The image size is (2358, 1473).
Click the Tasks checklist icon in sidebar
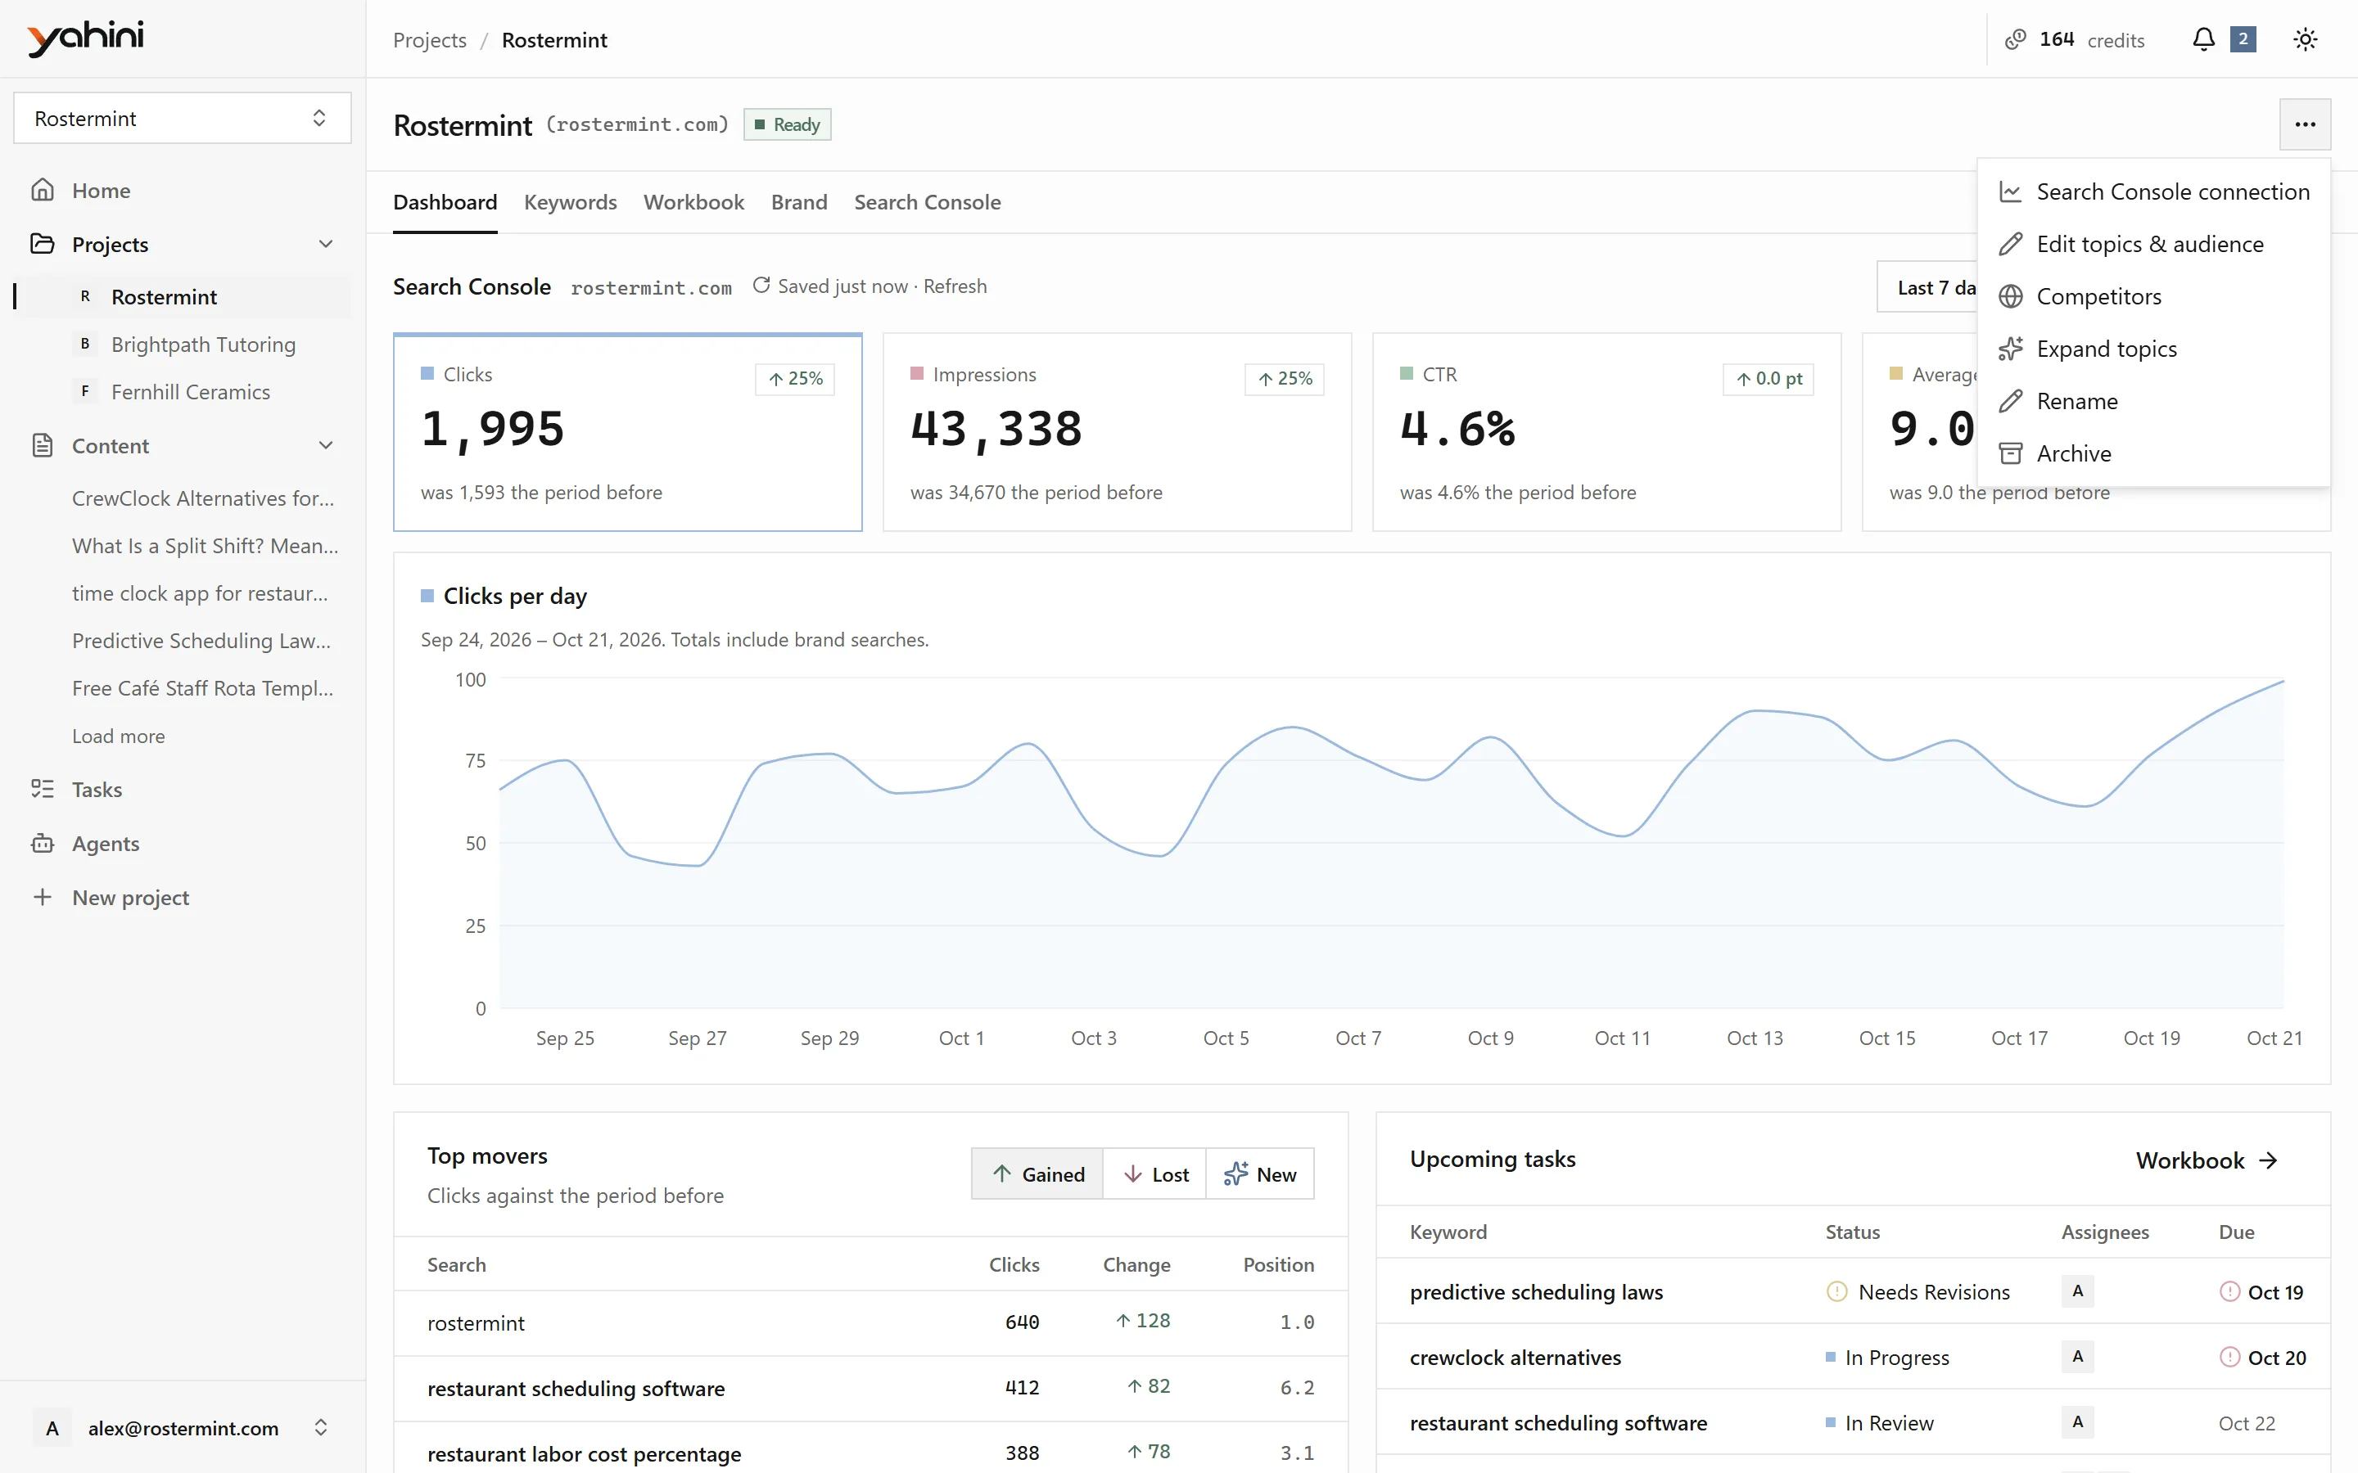tap(42, 789)
